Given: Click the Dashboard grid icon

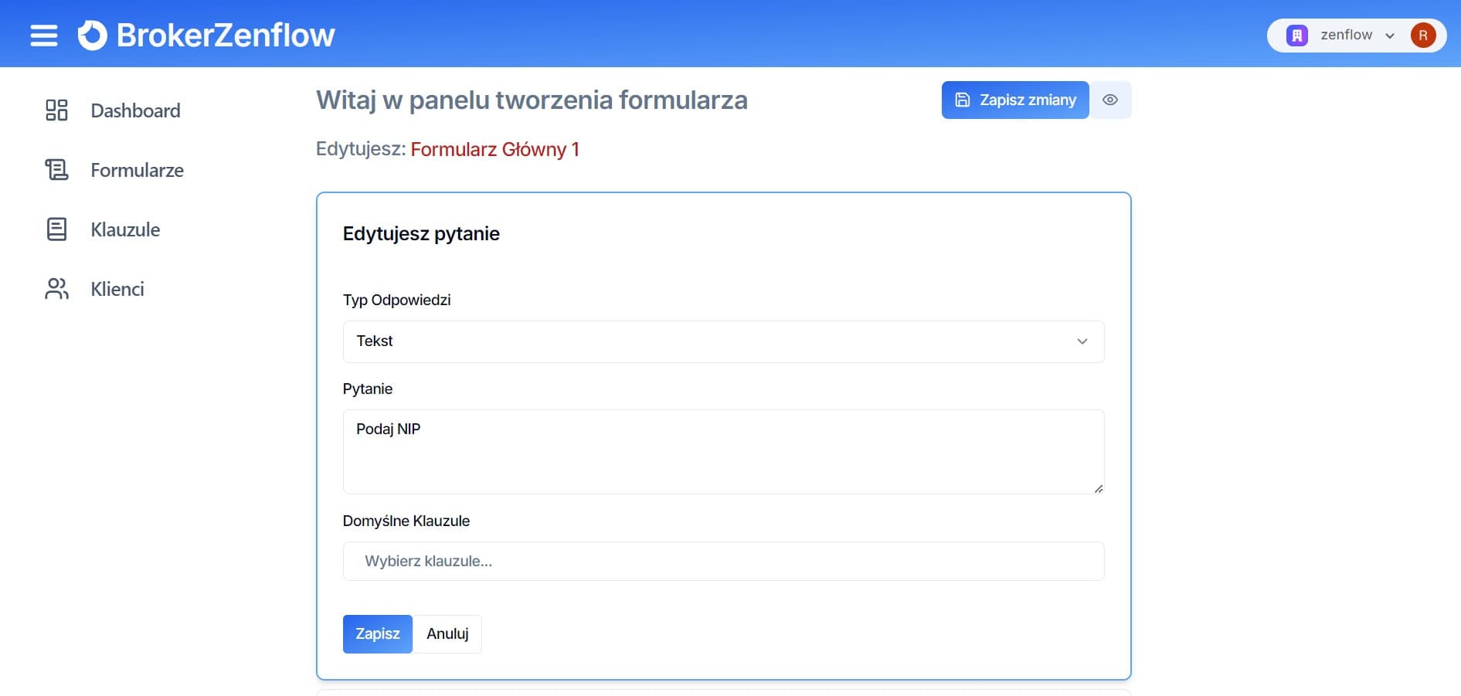Looking at the screenshot, I should [x=56, y=110].
